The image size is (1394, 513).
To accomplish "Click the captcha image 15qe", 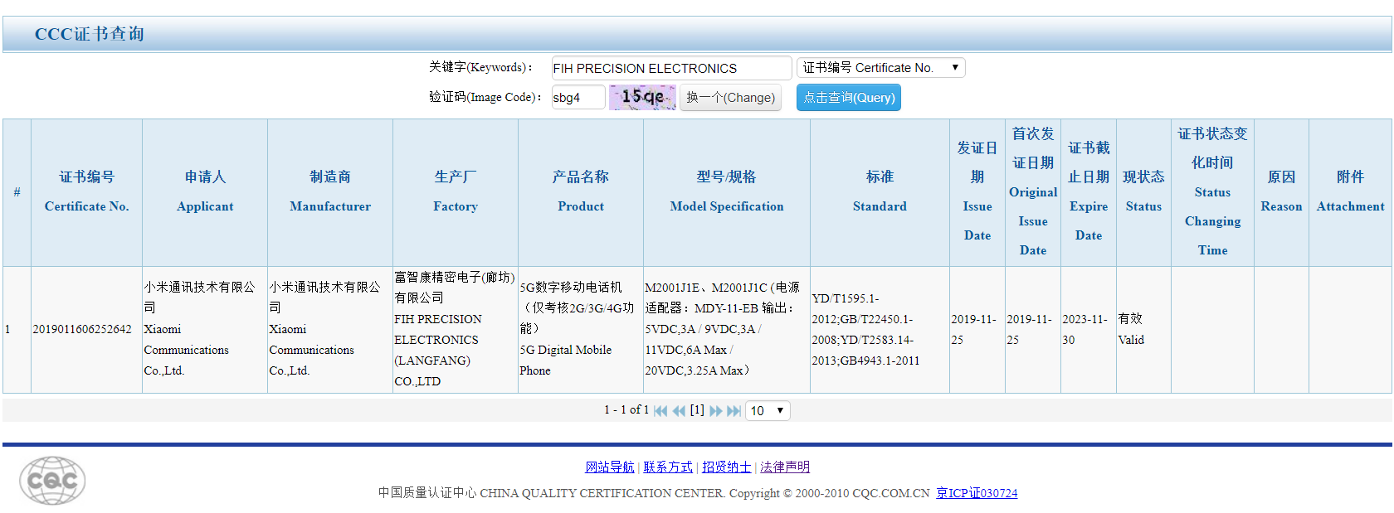I will tap(643, 97).
